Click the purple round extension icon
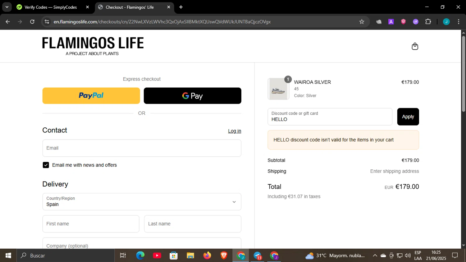 coord(416,22)
